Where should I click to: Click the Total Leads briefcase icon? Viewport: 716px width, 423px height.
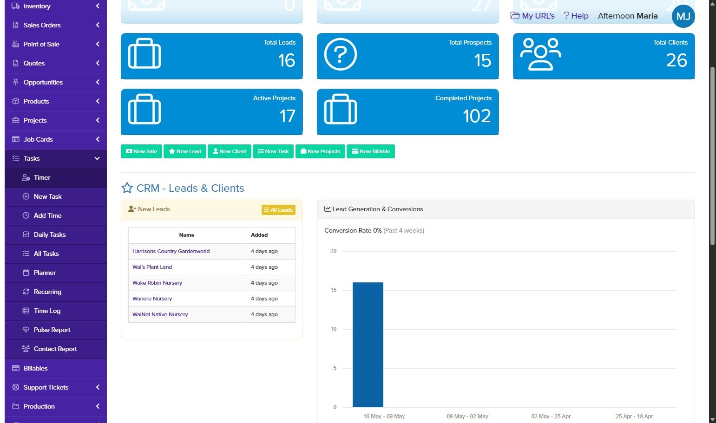(x=145, y=54)
